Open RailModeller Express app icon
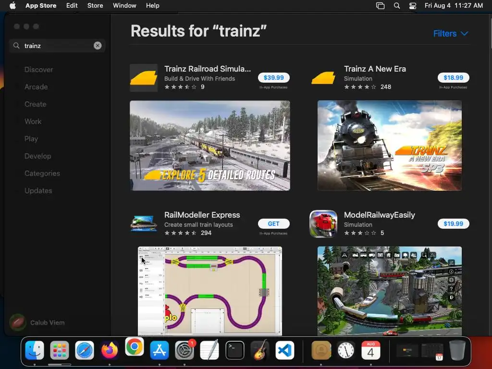This screenshot has height=369, width=492. point(144,224)
